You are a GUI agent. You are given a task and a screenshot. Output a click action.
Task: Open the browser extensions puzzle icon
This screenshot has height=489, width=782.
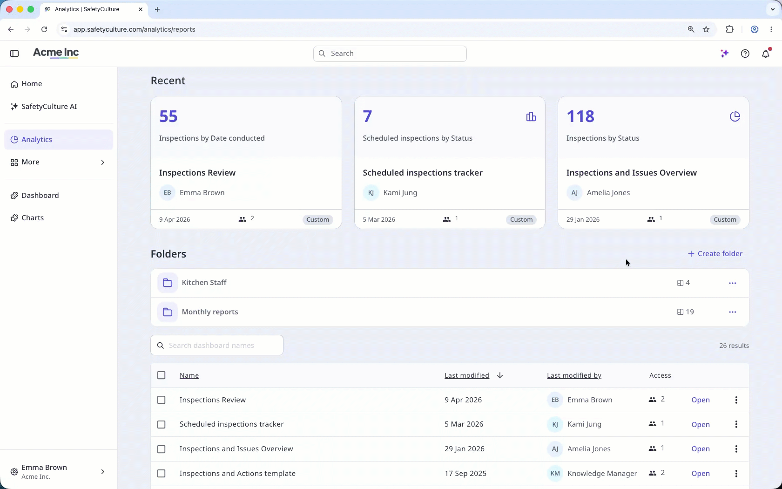(x=729, y=29)
